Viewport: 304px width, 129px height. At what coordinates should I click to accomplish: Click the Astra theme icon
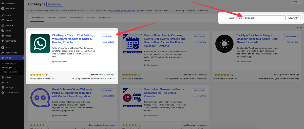point(3,48)
